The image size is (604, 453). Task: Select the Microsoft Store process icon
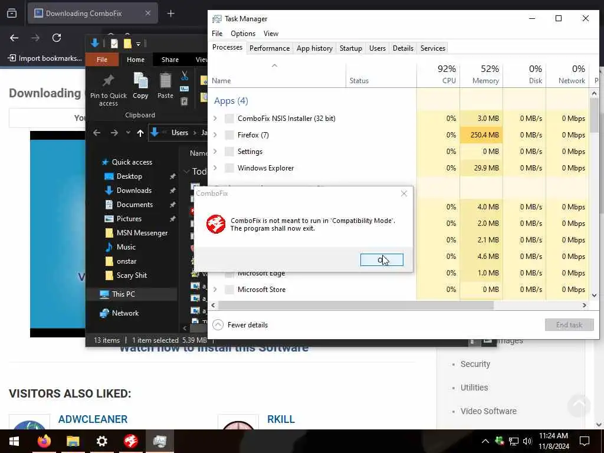[x=229, y=289]
